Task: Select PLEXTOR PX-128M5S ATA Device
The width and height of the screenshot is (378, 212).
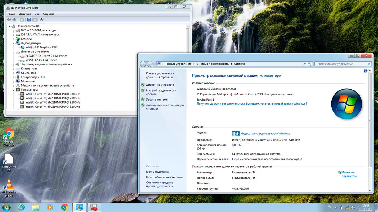Action: point(46,56)
